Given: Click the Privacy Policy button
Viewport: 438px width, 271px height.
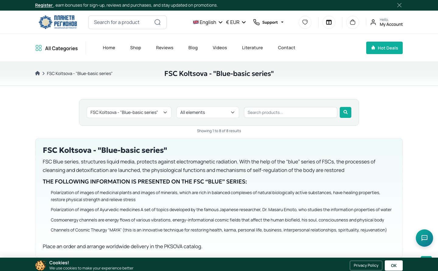Looking at the screenshot, I should pyautogui.click(x=366, y=265).
